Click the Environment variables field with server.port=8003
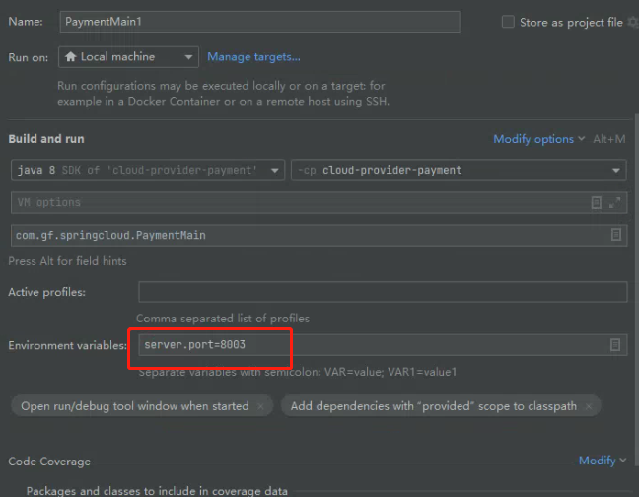639x497 pixels. click(383, 344)
